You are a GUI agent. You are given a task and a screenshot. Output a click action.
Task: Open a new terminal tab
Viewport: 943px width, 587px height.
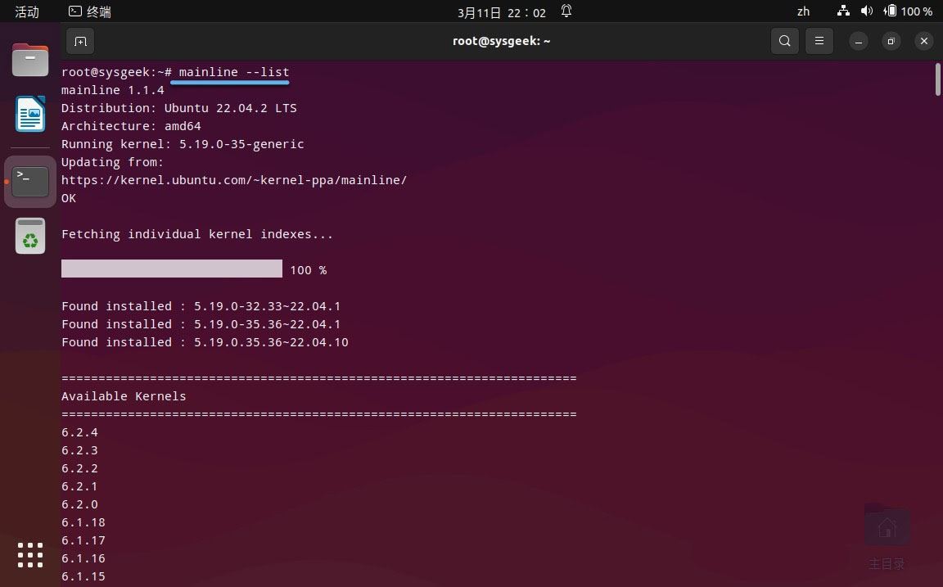pyautogui.click(x=79, y=41)
